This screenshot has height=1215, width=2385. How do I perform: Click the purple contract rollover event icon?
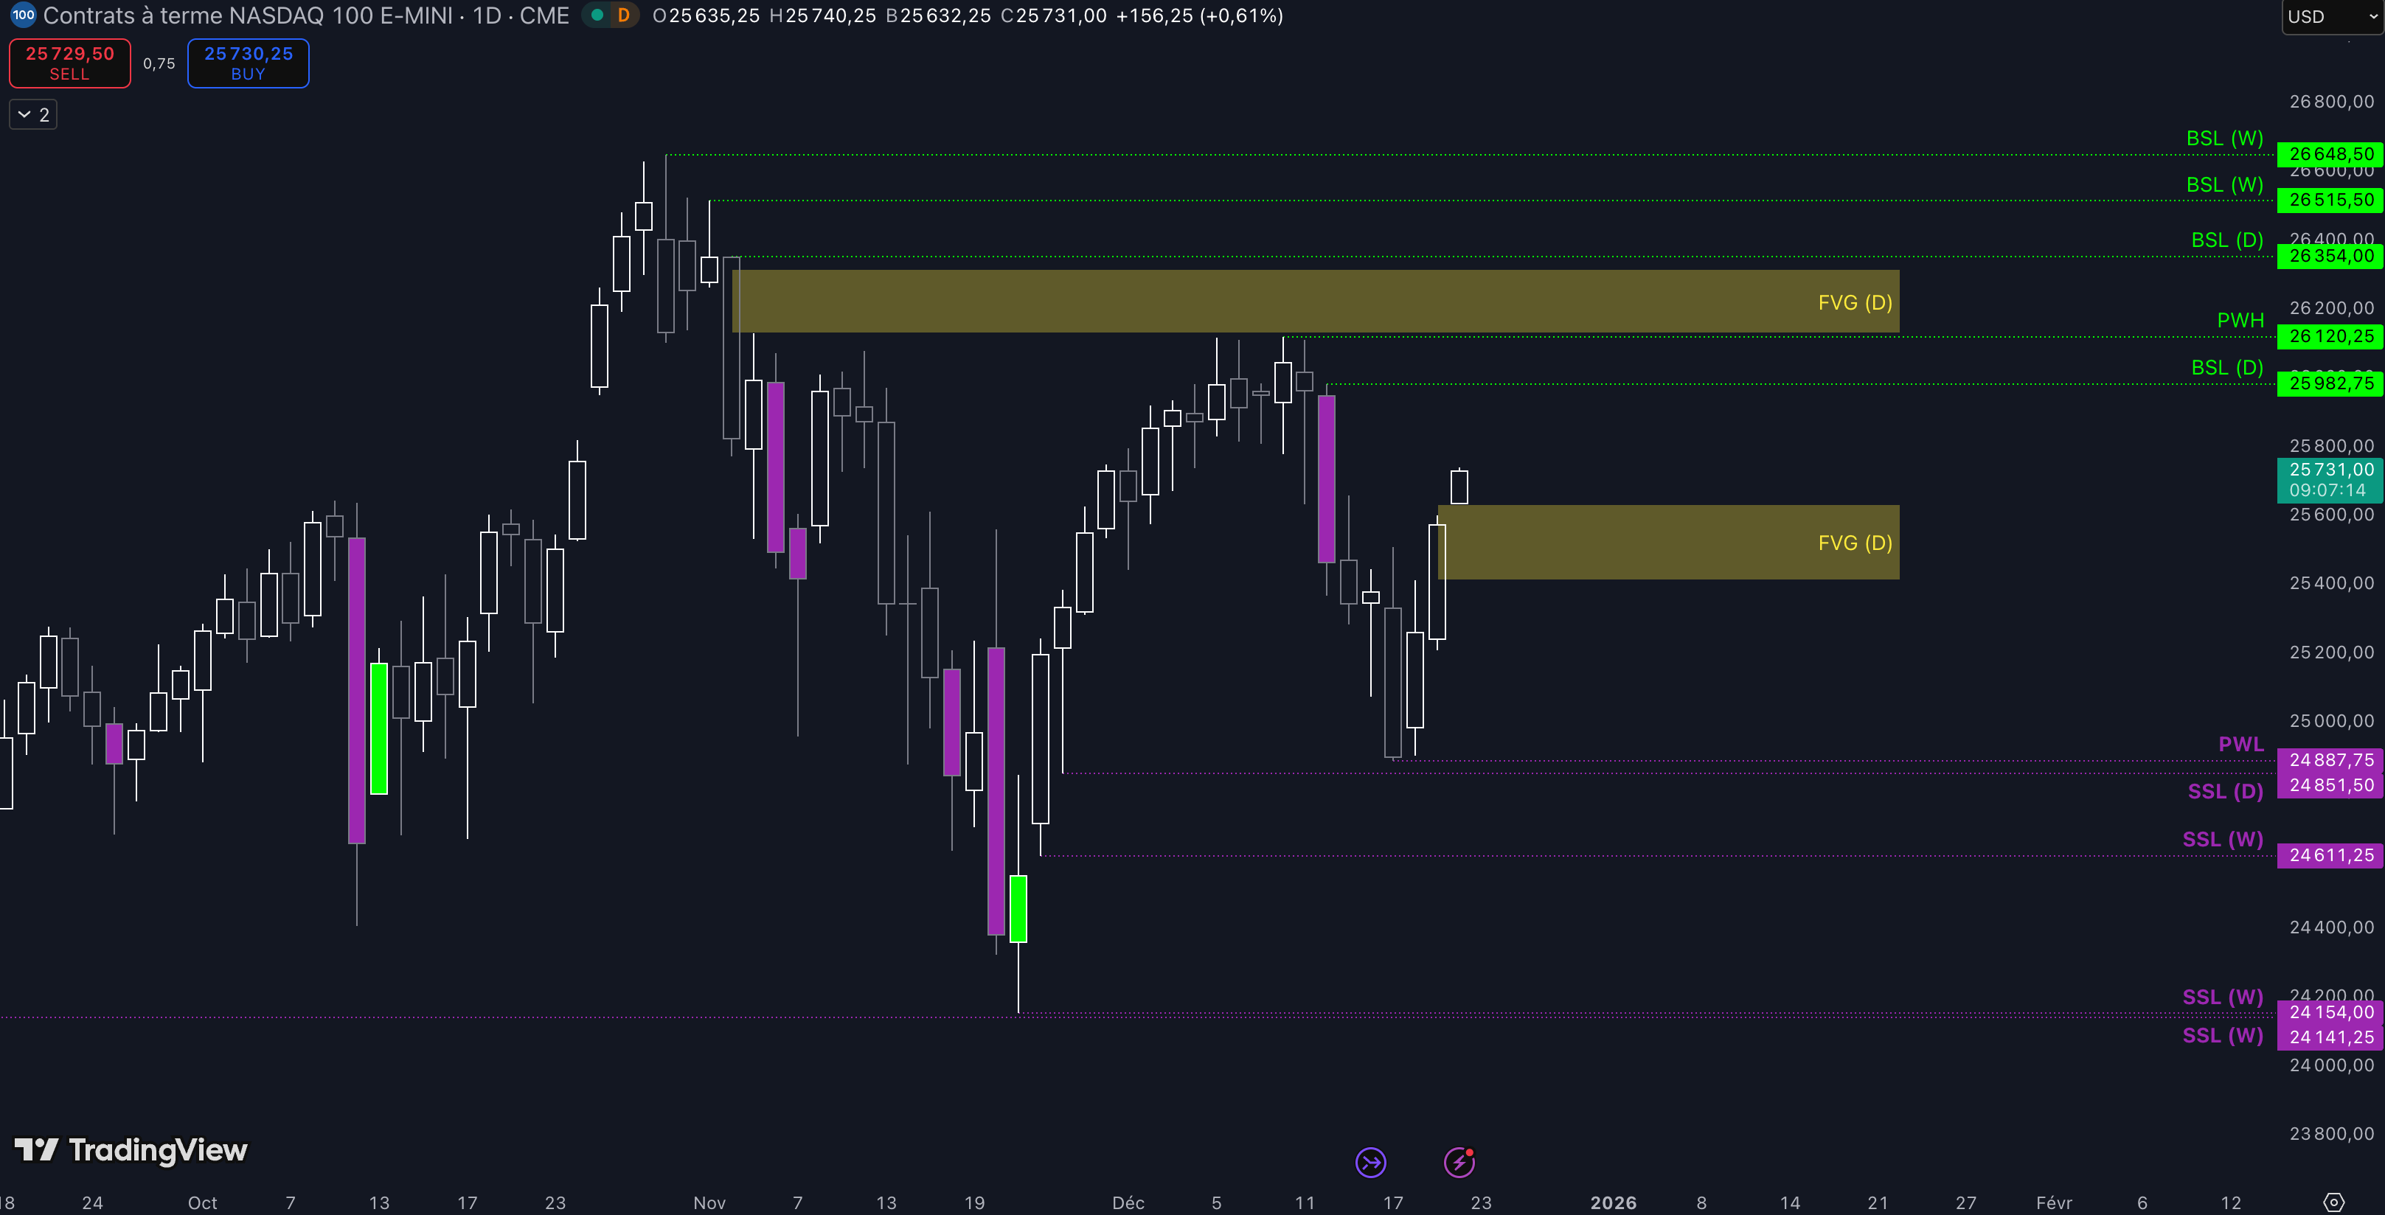(x=1370, y=1162)
